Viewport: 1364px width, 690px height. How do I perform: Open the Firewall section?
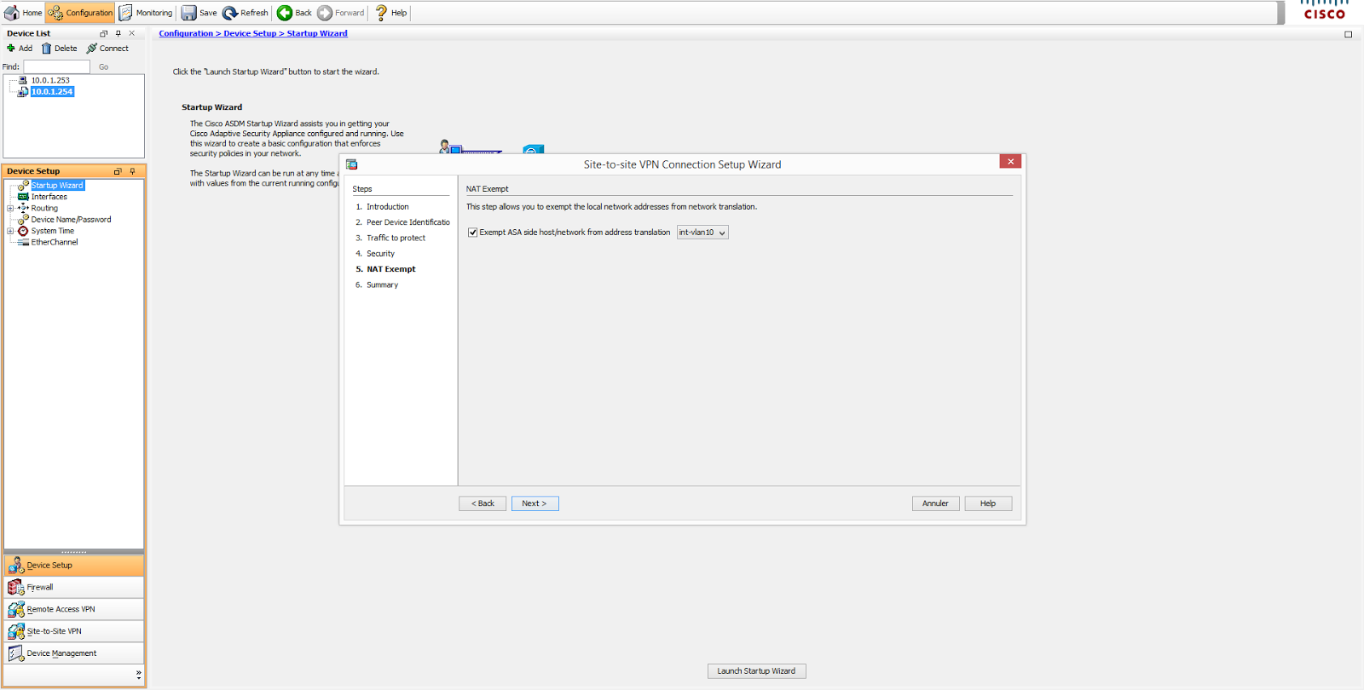coord(74,587)
